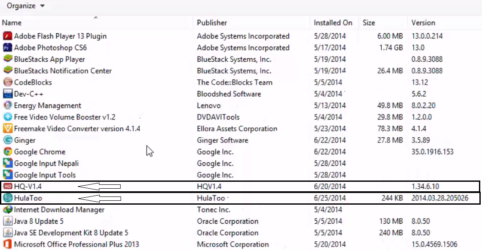Select Java 8 Update 5 entry

click(39, 222)
